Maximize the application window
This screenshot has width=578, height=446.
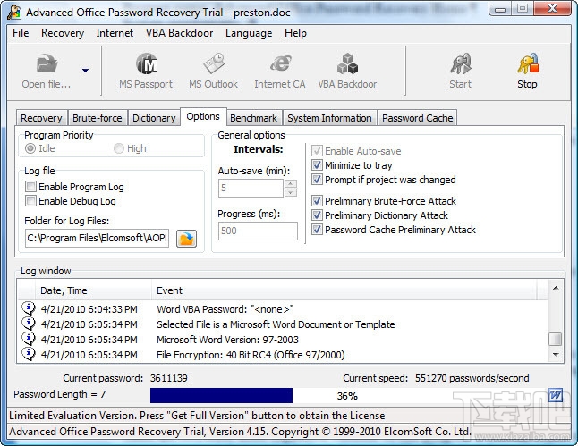coord(522,8)
